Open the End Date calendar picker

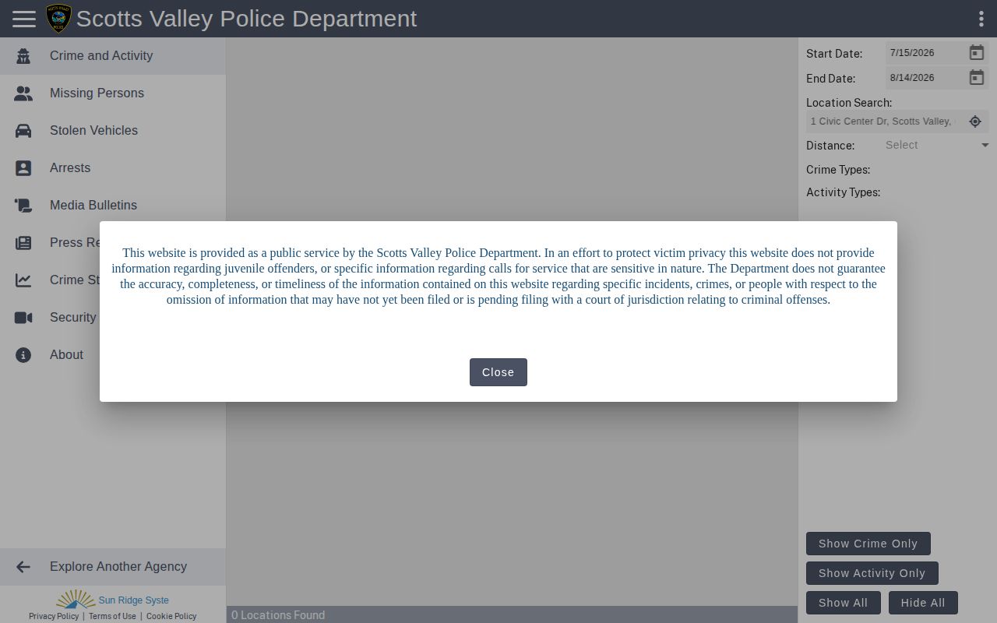tap(976, 78)
